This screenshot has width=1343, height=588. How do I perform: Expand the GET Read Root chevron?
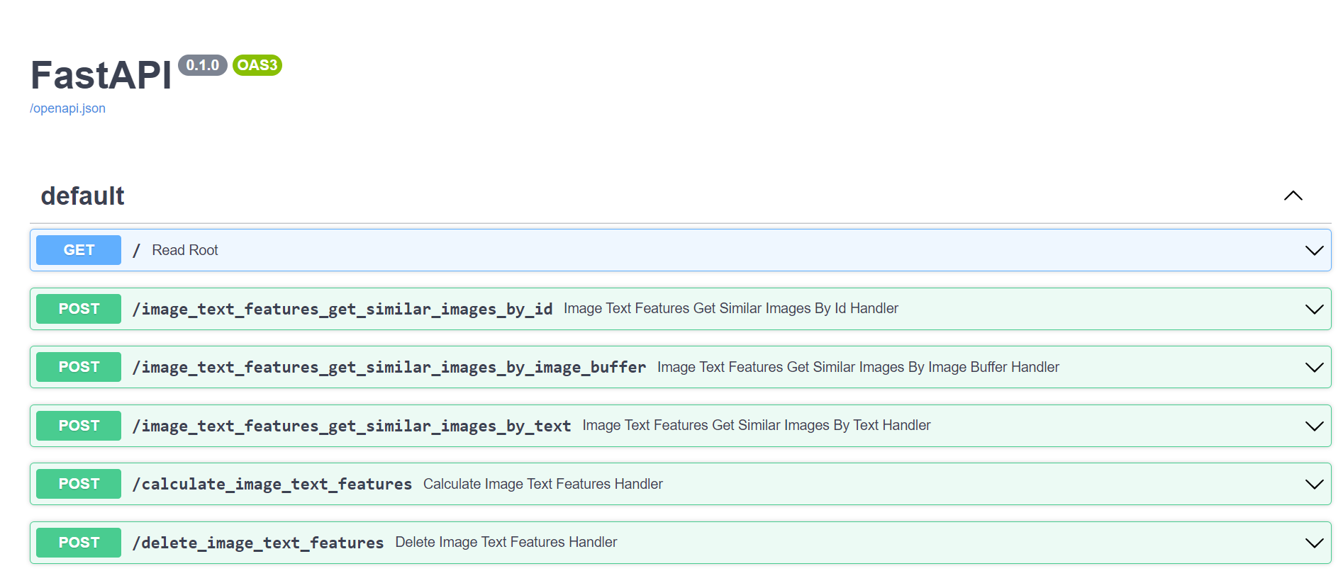click(1314, 250)
